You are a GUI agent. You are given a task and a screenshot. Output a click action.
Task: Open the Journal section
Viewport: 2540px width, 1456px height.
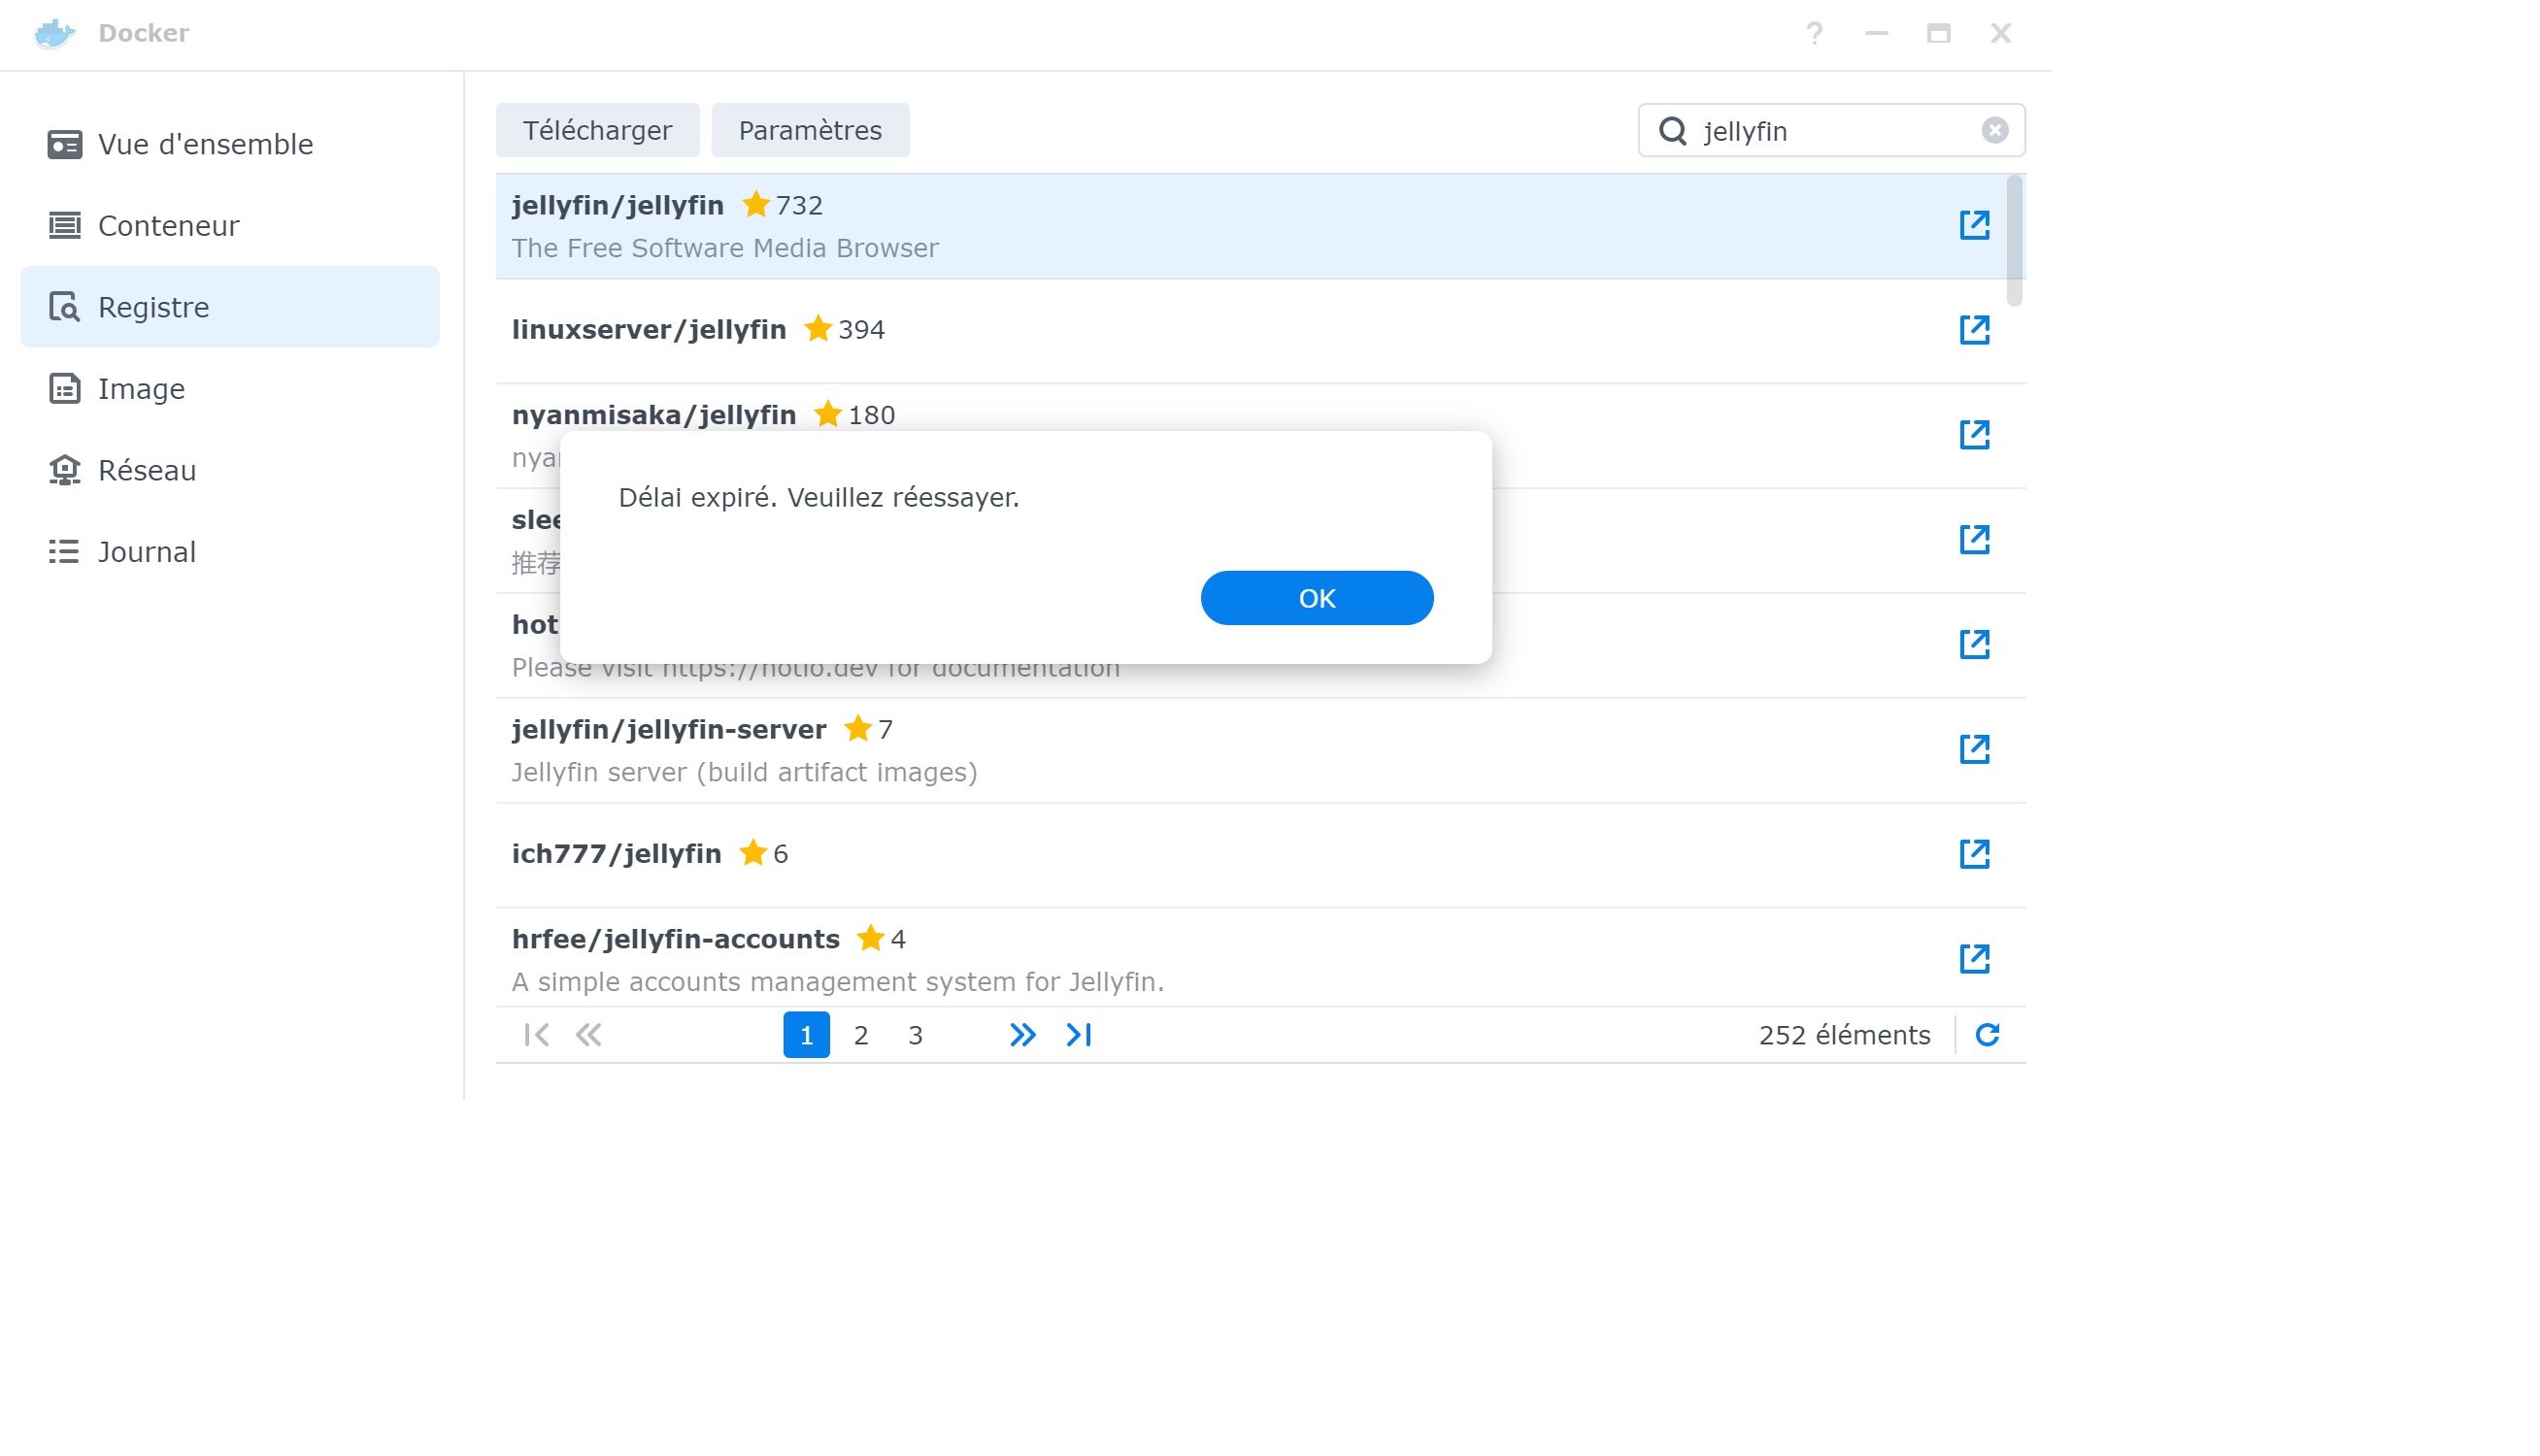click(x=146, y=551)
